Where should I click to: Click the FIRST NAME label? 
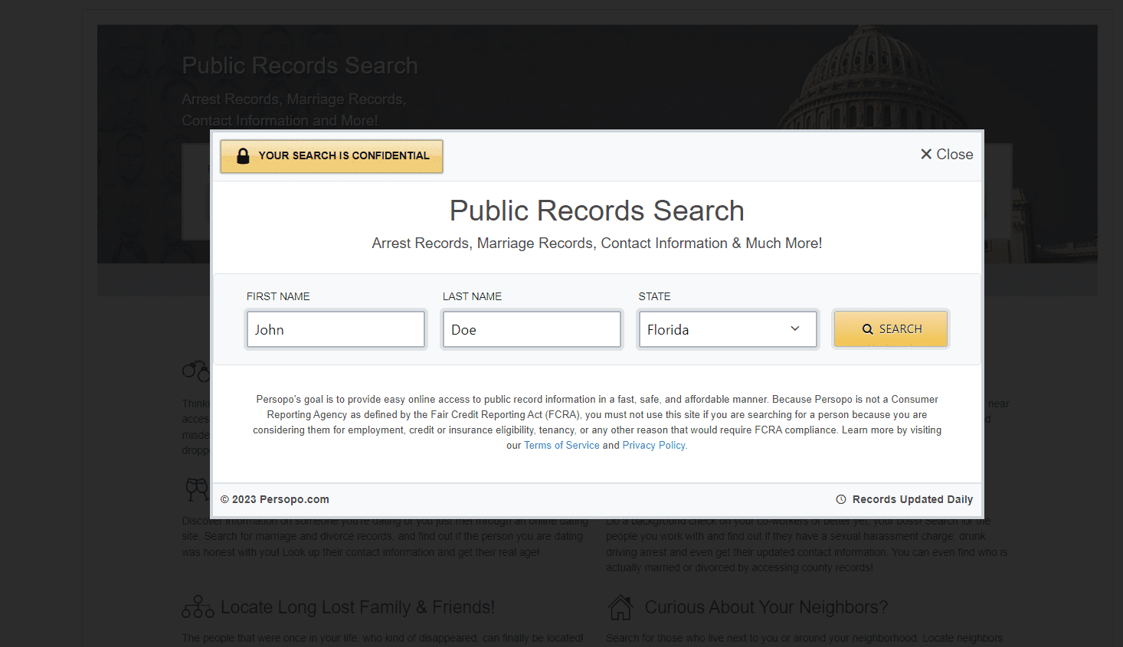278,296
